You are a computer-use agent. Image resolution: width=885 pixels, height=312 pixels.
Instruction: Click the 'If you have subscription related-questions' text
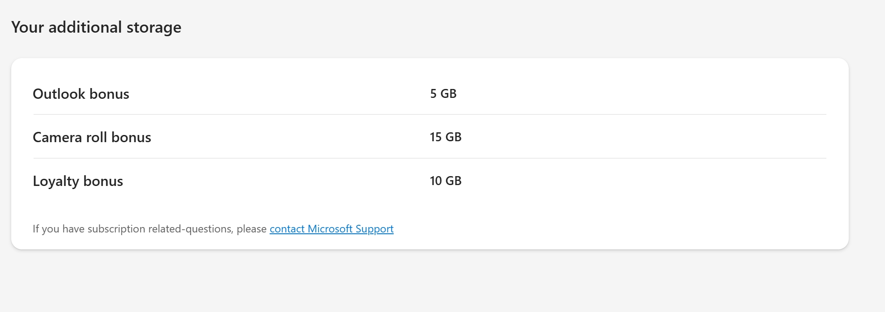click(134, 229)
